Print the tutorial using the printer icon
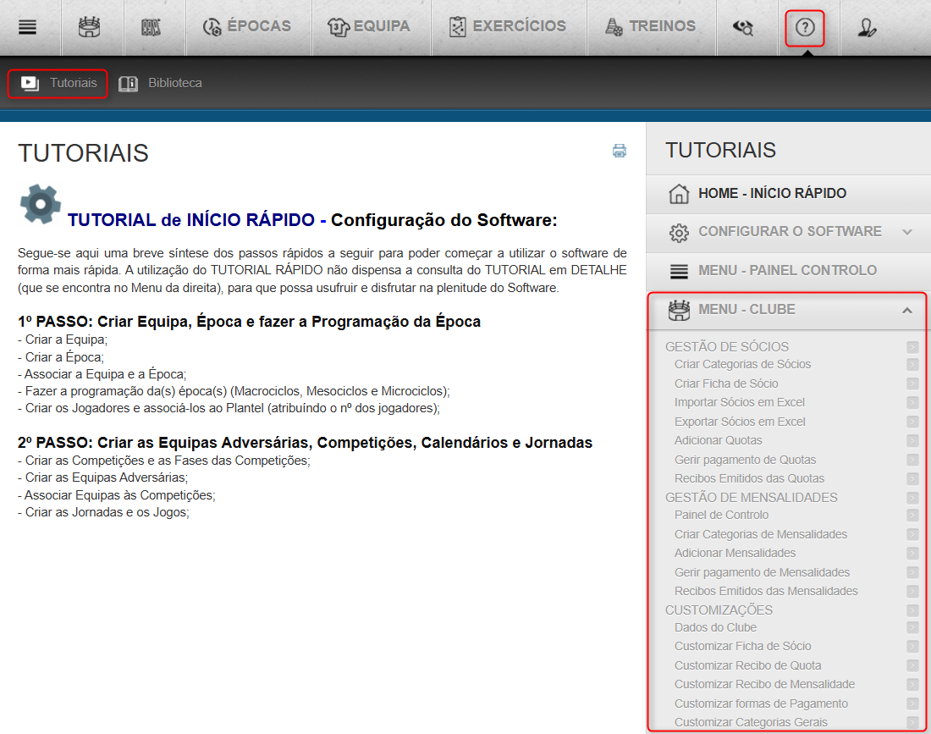This screenshot has width=931, height=734. pyautogui.click(x=619, y=150)
